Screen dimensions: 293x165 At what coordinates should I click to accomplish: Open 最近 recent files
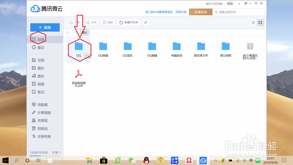[45, 47]
